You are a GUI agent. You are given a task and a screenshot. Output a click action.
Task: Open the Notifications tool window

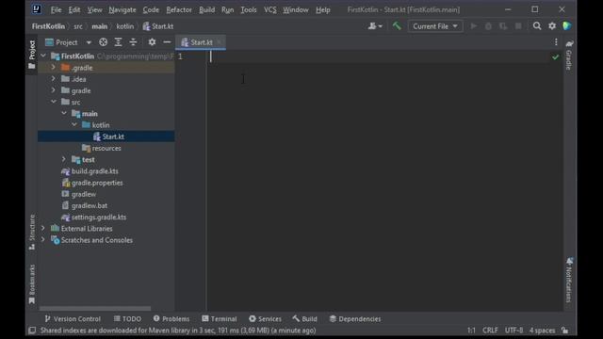pos(569,281)
